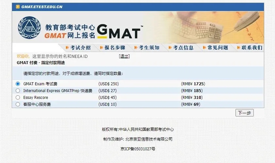Click the 京ICP备05031027号 footer text
The height and width of the screenshot is (163, 275).
pos(137,149)
